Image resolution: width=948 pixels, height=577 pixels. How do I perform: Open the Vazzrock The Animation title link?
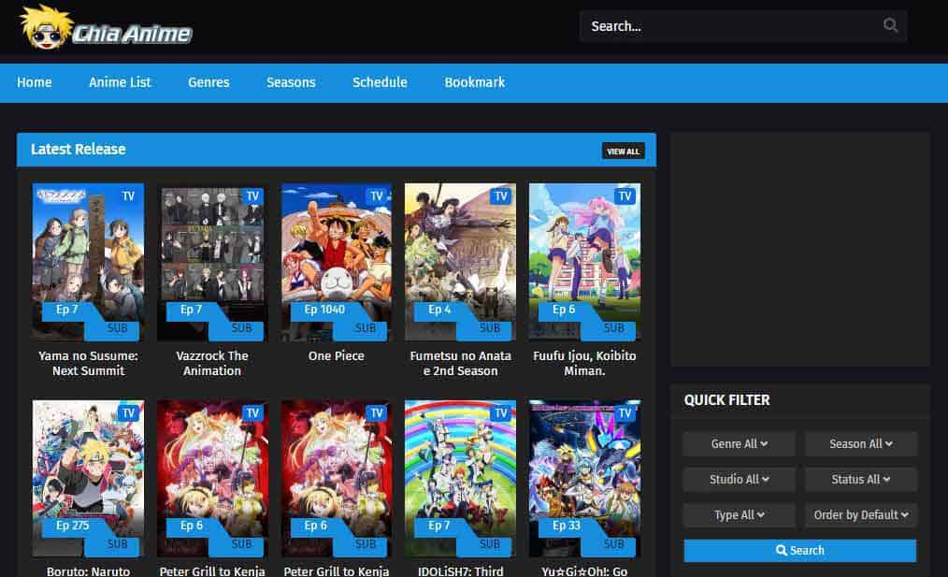click(212, 364)
